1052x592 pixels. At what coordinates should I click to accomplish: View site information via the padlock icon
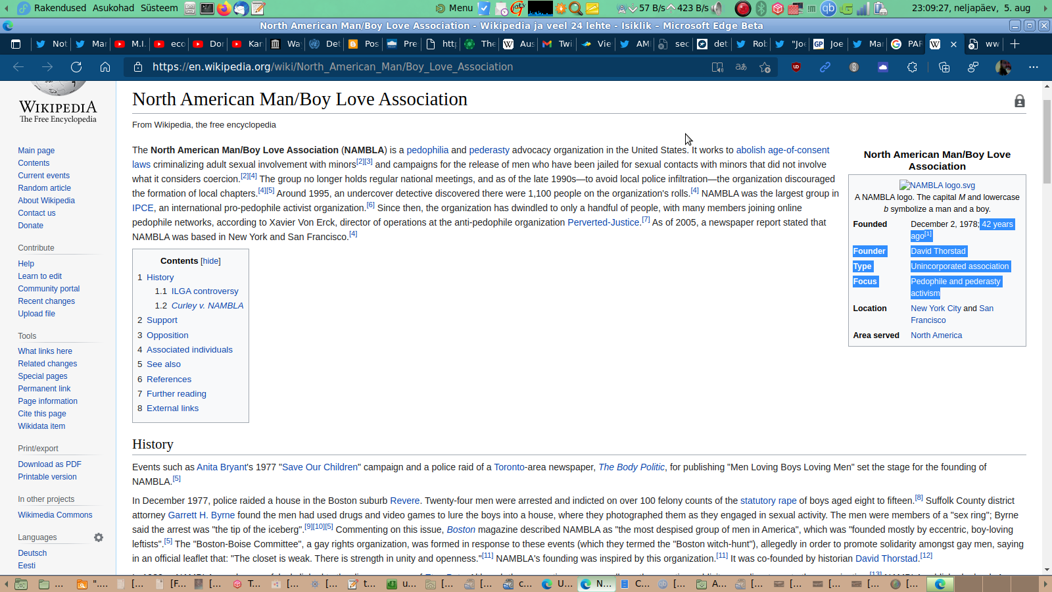click(138, 67)
